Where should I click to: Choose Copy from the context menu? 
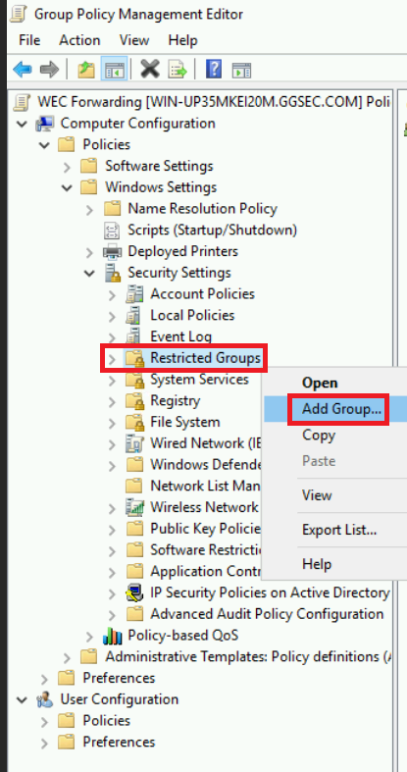335,436
